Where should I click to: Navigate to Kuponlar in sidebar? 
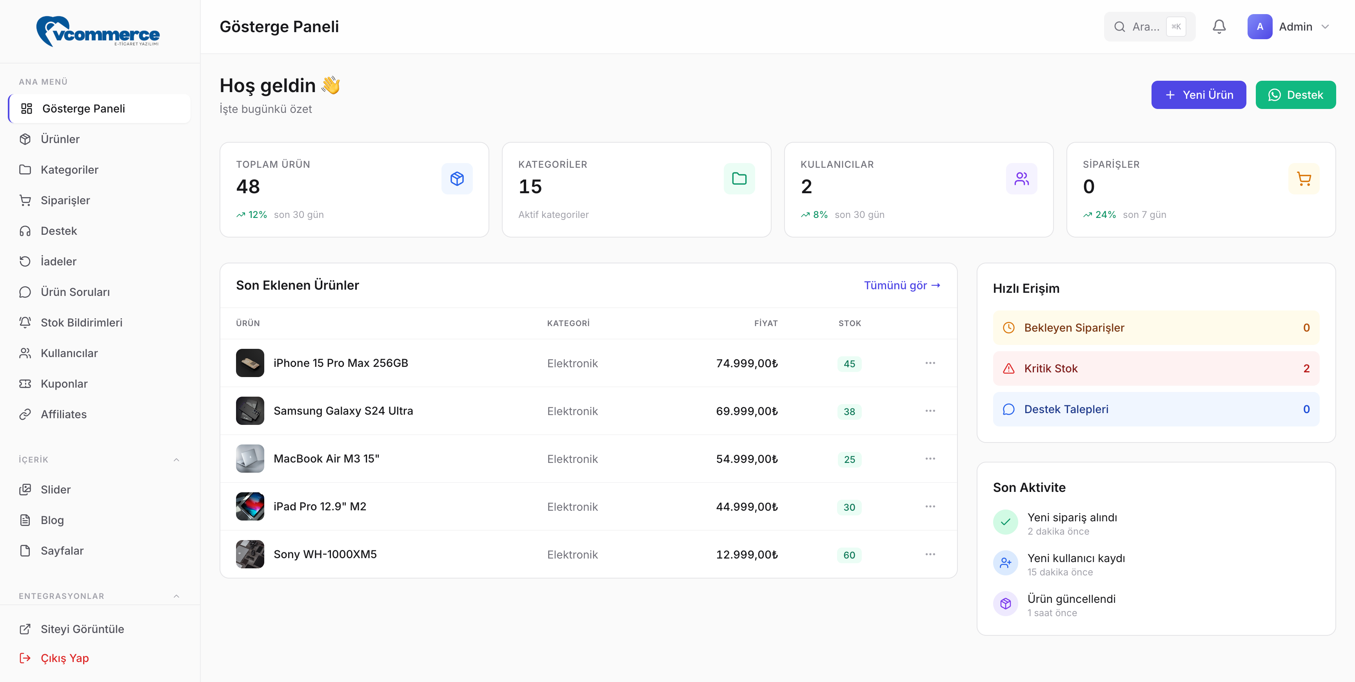64,383
